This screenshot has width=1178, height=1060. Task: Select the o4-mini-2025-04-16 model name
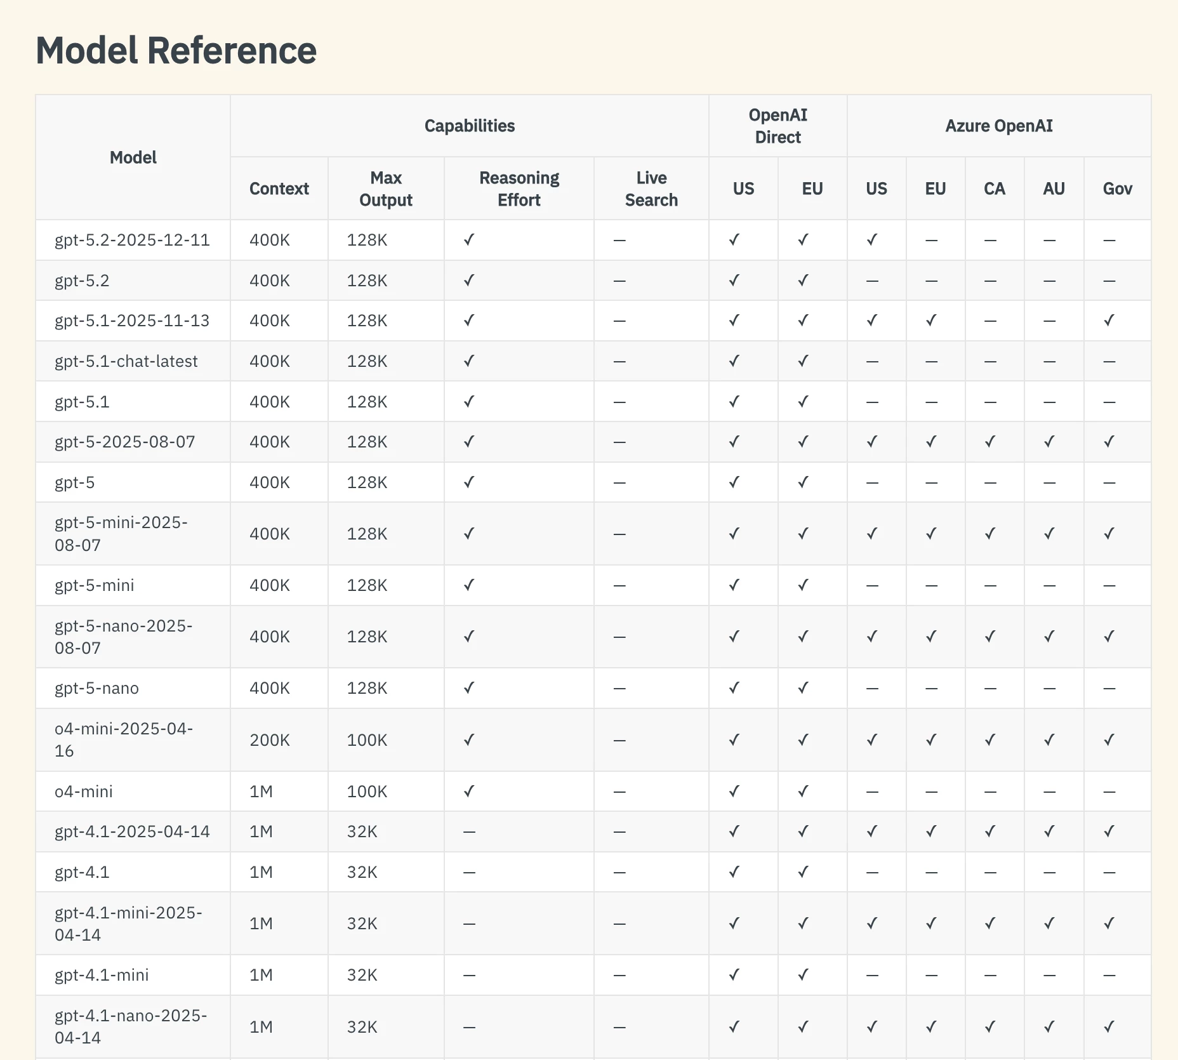point(124,739)
